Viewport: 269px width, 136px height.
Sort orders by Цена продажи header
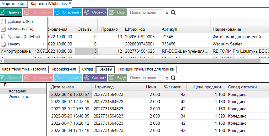pyautogui.click(x=206, y=87)
